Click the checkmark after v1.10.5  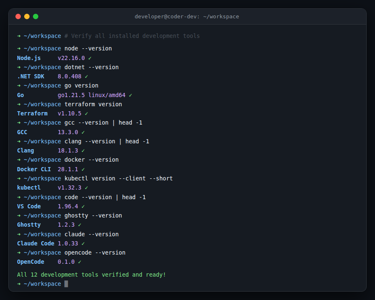[x=87, y=114]
